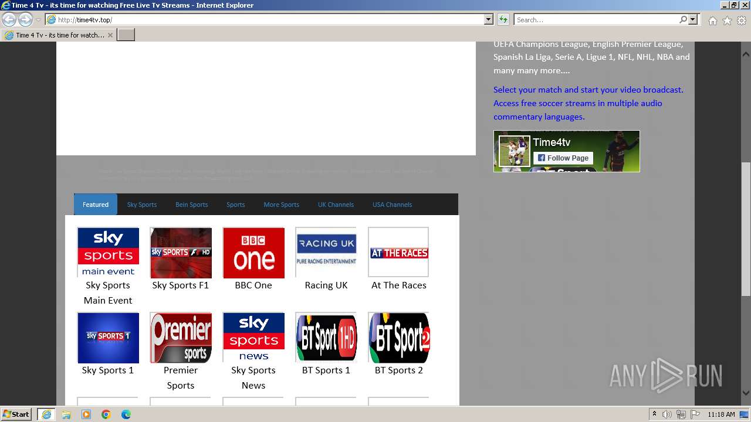Open the search provider dropdown arrow
This screenshot has height=422, width=751.
pos(693,20)
